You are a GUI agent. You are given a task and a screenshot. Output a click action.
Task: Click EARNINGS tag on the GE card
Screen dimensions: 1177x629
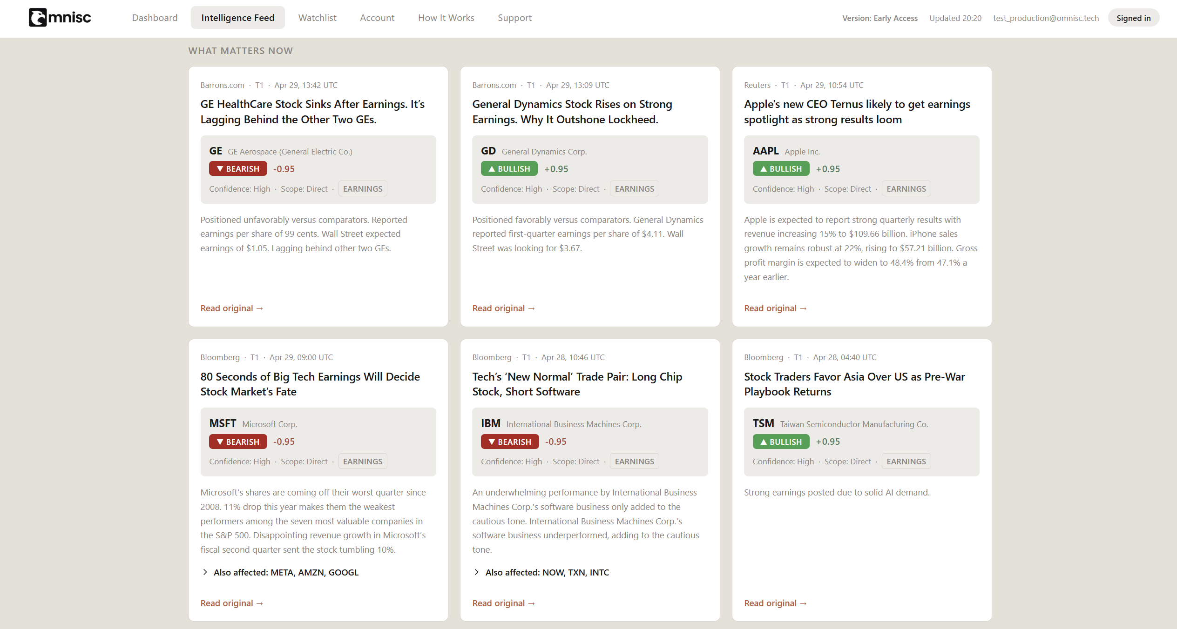362,189
